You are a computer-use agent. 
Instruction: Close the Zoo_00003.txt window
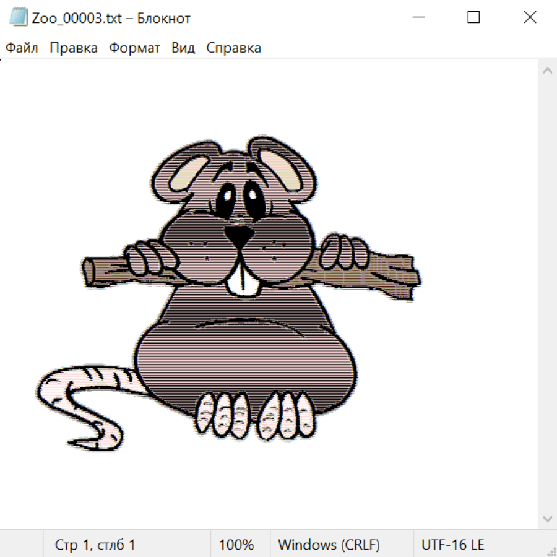530,17
